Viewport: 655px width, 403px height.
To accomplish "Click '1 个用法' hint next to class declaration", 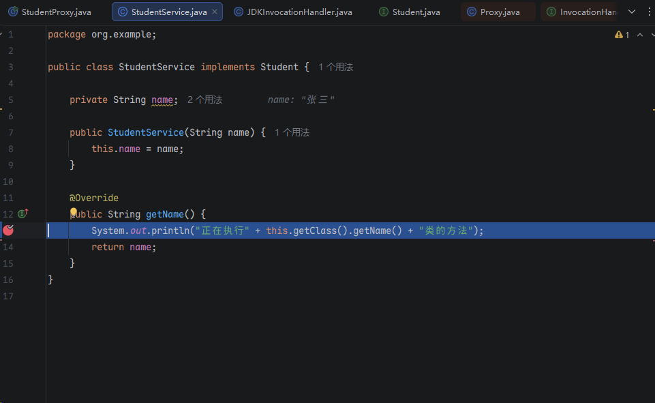I will (335, 67).
